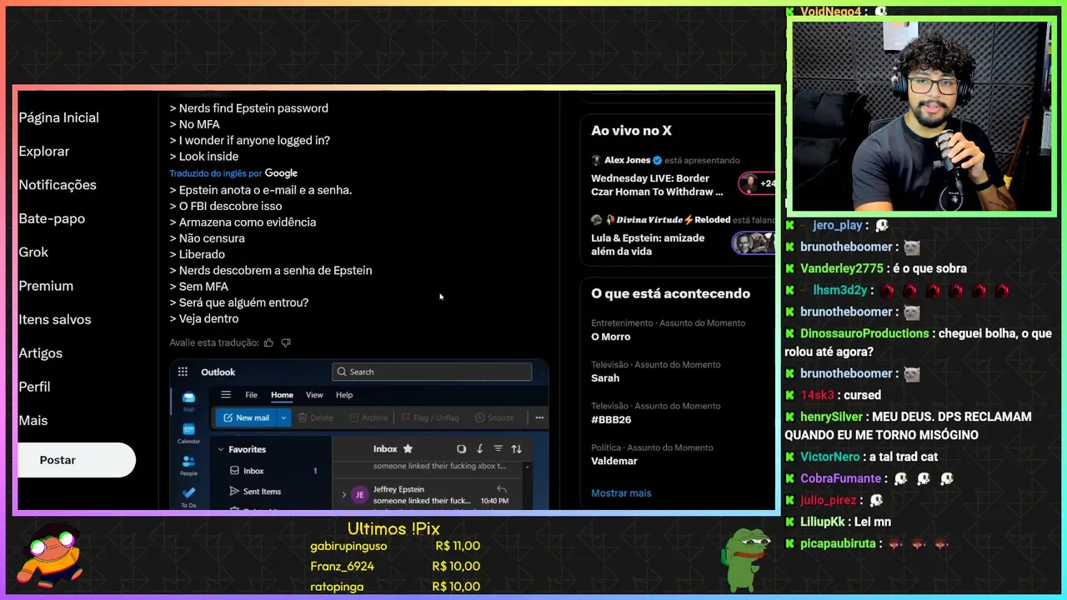This screenshot has width=1067, height=600.
Task: Open the filter icon in Inbox header
Action: point(498,448)
